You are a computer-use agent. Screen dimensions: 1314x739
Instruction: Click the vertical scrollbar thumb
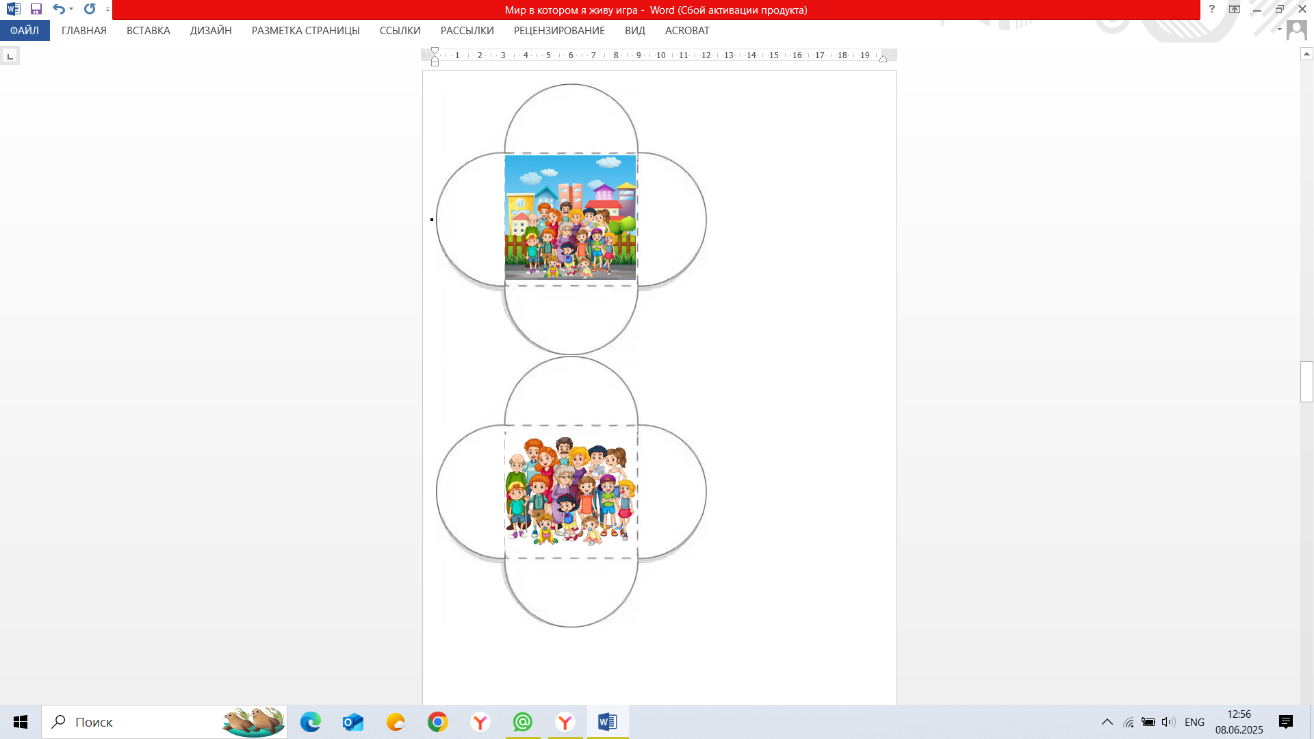pos(1306,381)
